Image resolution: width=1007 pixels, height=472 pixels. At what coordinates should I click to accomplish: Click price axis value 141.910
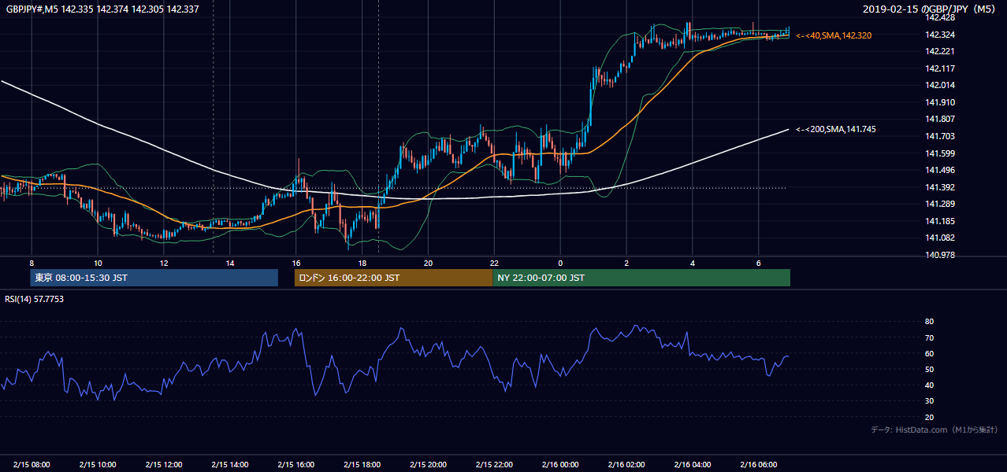pos(941,102)
